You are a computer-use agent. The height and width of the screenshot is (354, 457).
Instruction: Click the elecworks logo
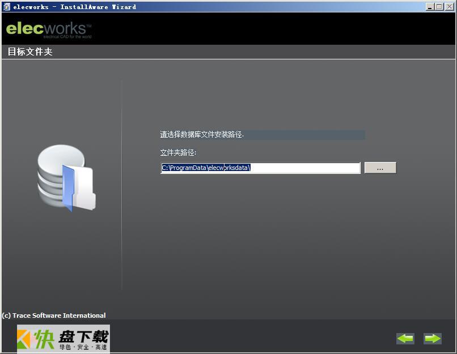pos(49,30)
